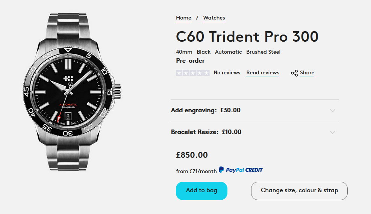
Task: Expand the Bracelet Resize chevron arrow
Action: point(332,133)
